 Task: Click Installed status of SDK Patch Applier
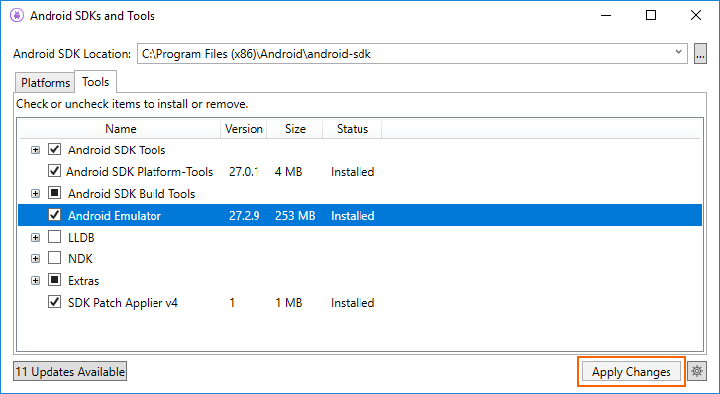[353, 303]
